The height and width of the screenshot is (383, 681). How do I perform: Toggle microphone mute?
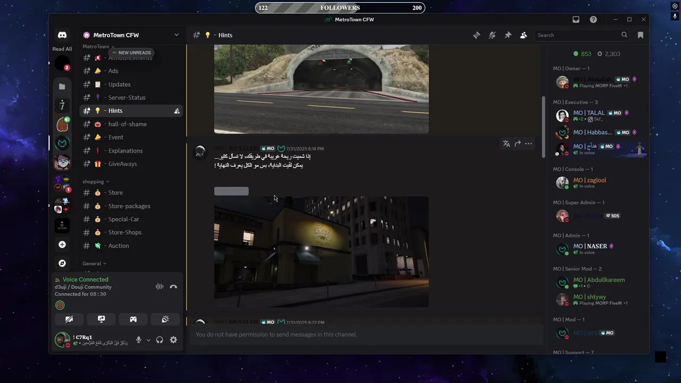tap(139, 340)
